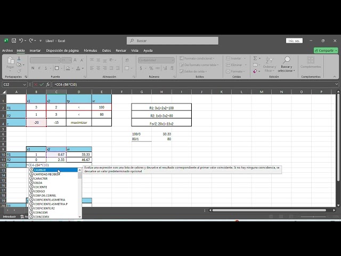Toggle Align right icon in Alineación
This screenshot has width=341, height=256.
pyautogui.click(x=105, y=68)
